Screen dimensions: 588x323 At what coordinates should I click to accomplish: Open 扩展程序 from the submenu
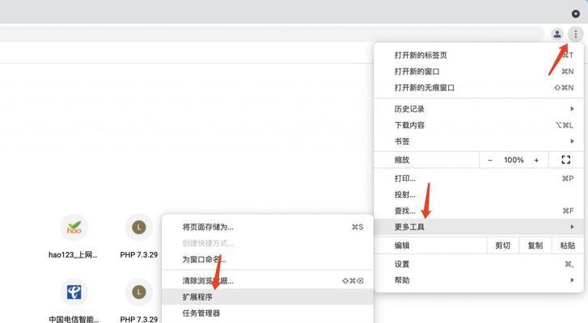pyautogui.click(x=268, y=297)
